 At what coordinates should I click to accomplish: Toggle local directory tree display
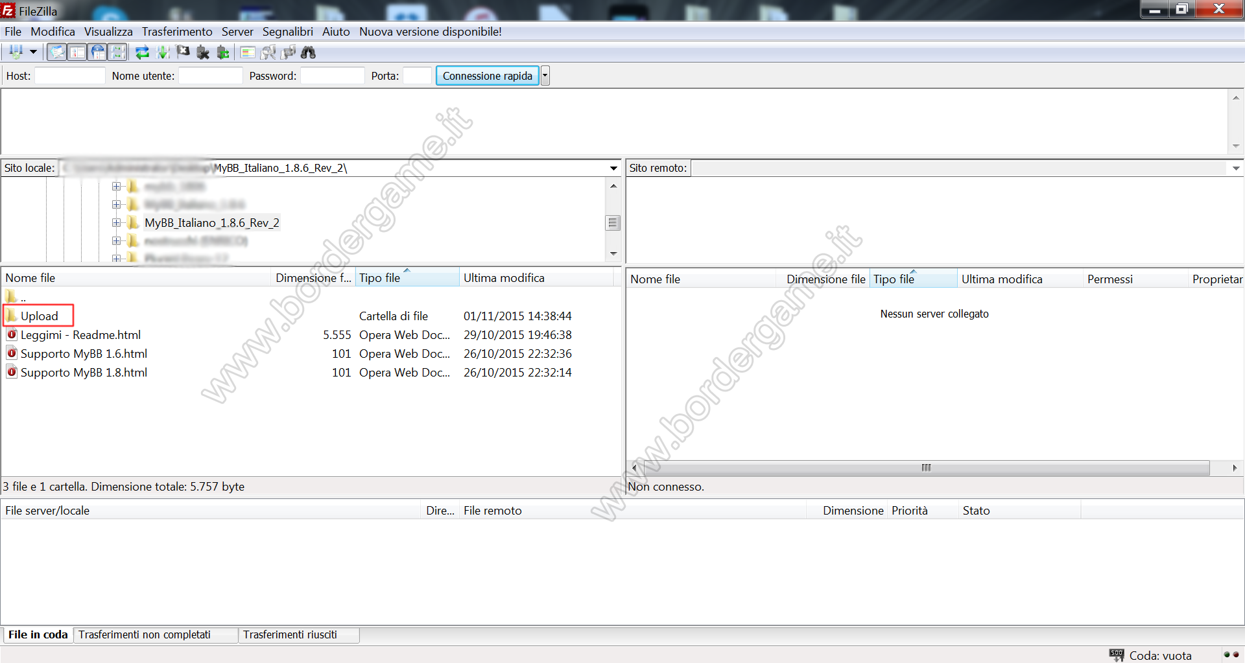coord(77,52)
